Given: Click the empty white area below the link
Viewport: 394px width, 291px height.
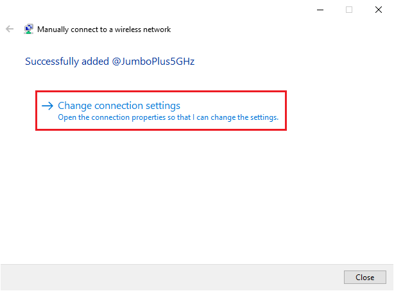Looking at the screenshot, I should 196,196.
